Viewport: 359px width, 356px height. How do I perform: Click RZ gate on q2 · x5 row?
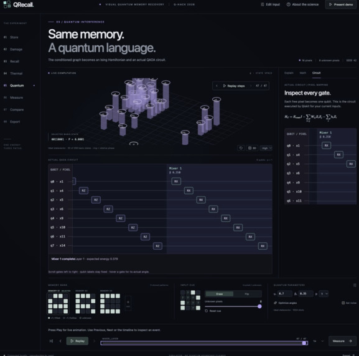pyautogui.click(x=96, y=200)
